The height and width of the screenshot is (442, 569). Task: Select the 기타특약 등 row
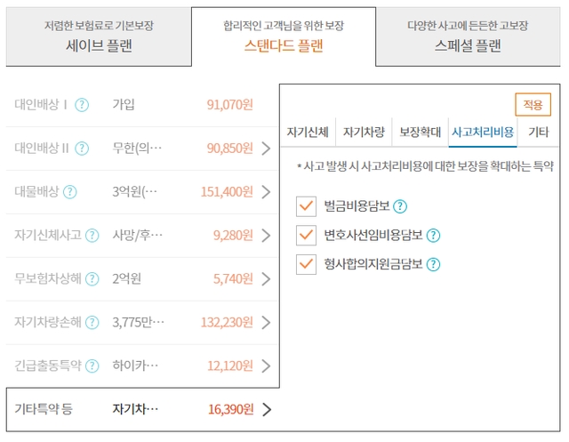142,410
